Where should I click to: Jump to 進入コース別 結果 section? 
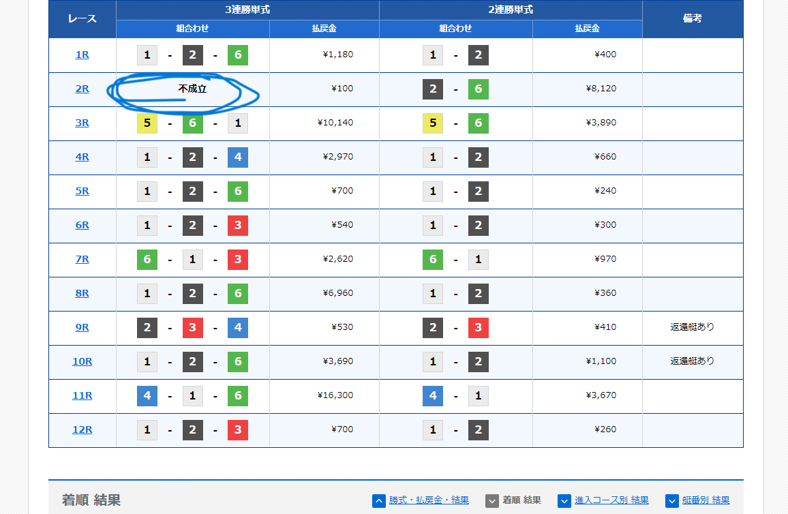pyautogui.click(x=611, y=500)
